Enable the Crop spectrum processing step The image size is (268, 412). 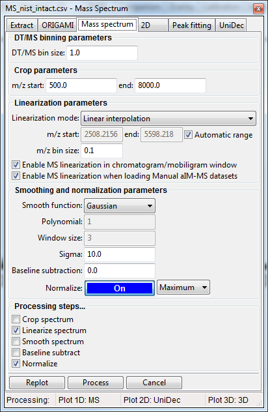16,319
